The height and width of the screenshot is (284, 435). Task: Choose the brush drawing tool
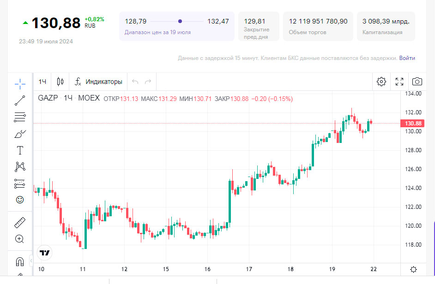20,134
